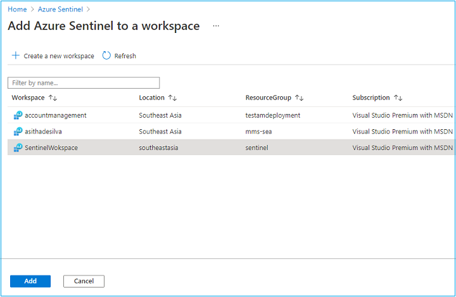Click the ResourceGroup column header
The height and width of the screenshot is (297, 456).
[268, 98]
